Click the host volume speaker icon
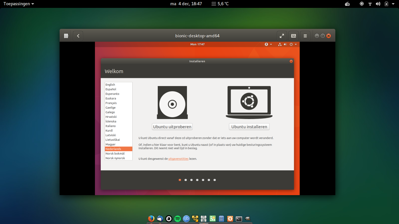 click(x=378, y=4)
